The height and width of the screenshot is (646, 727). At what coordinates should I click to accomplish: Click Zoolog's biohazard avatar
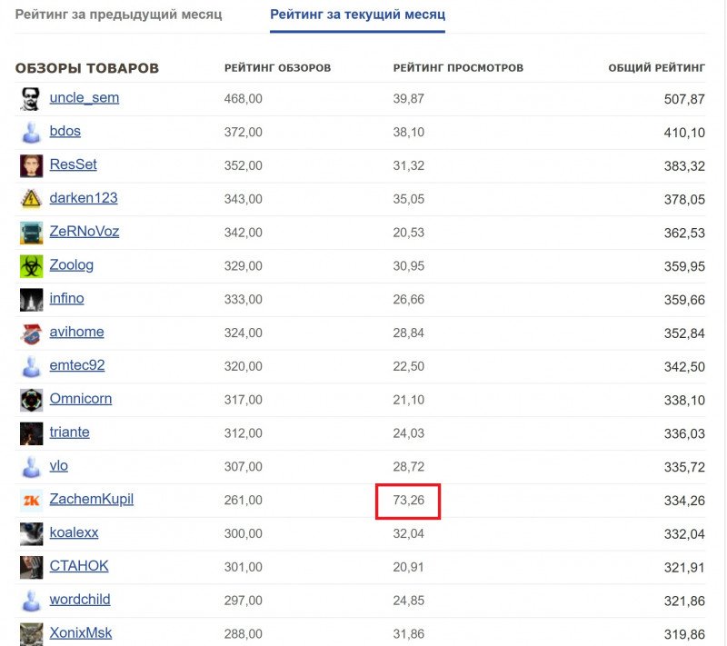click(x=31, y=266)
